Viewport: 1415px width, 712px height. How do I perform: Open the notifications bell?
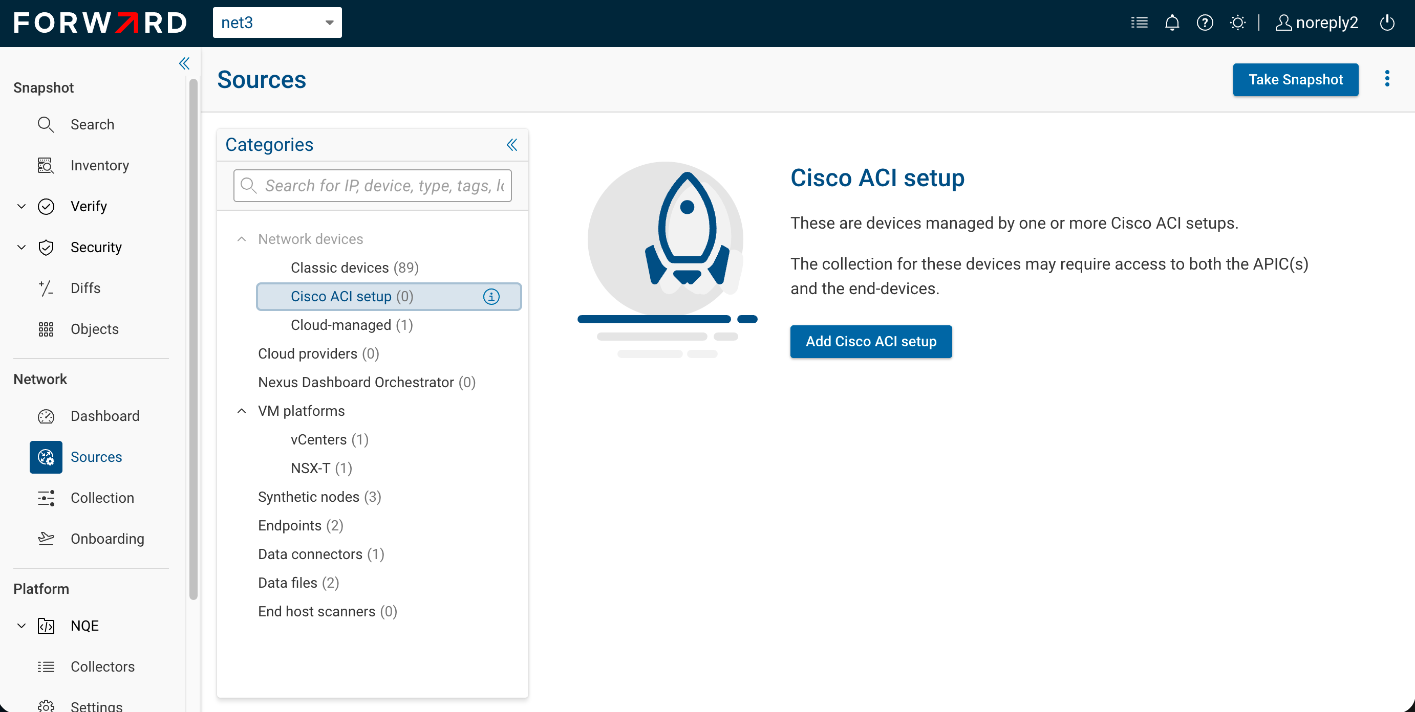pyautogui.click(x=1172, y=23)
